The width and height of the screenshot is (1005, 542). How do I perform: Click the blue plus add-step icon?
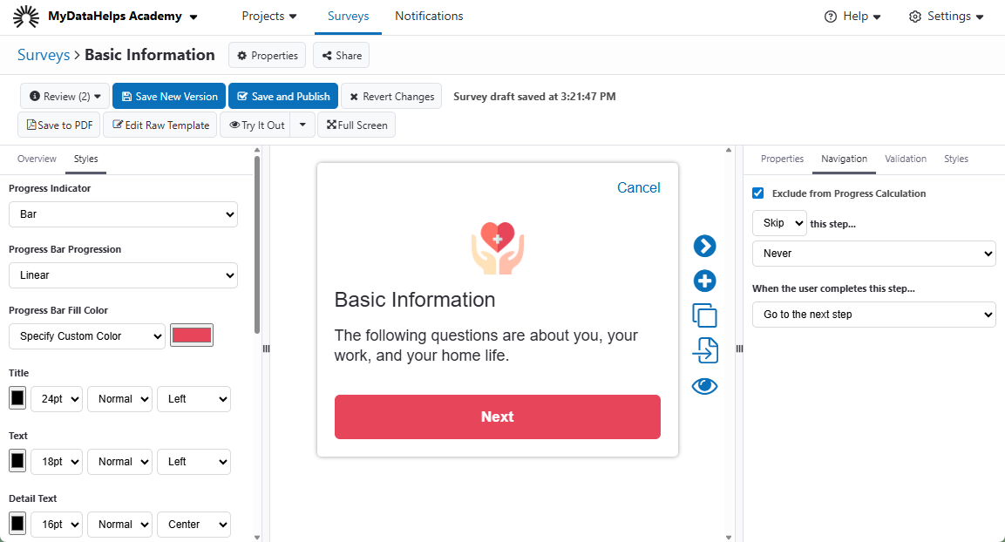pos(704,281)
